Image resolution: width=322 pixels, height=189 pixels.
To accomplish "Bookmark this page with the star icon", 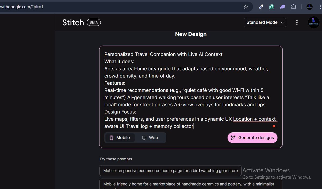I will [246, 7].
